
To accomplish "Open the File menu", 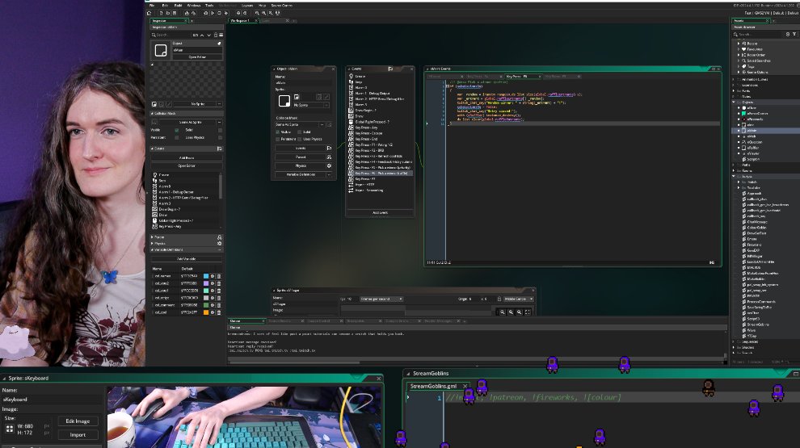I will click(152, 5).
